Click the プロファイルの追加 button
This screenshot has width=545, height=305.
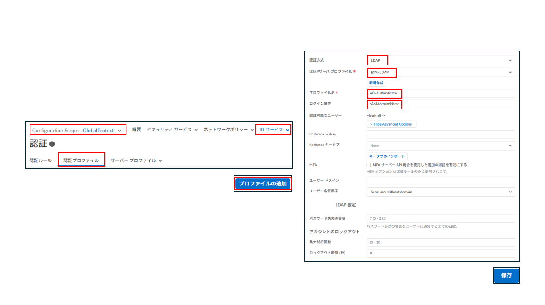[263, 183]
